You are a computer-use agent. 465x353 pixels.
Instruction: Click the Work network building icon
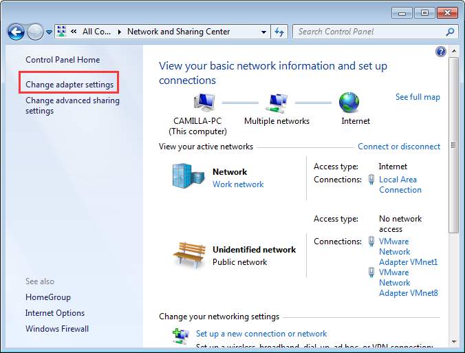coord(188,176)
